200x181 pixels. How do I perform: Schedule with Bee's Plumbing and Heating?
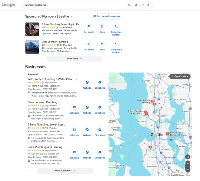point(74,154)
